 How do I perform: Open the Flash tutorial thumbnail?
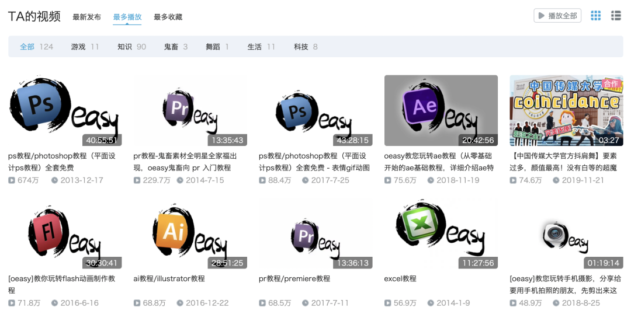65,233
